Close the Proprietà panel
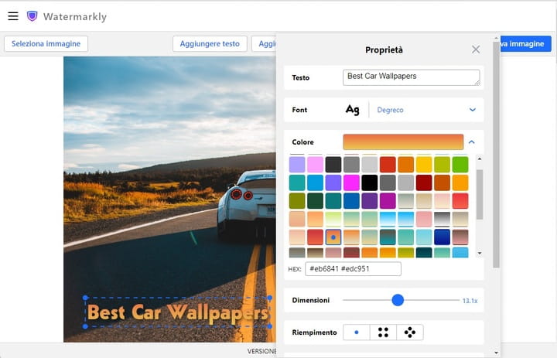This screenshot has width=557, height=358. [476, 49]
